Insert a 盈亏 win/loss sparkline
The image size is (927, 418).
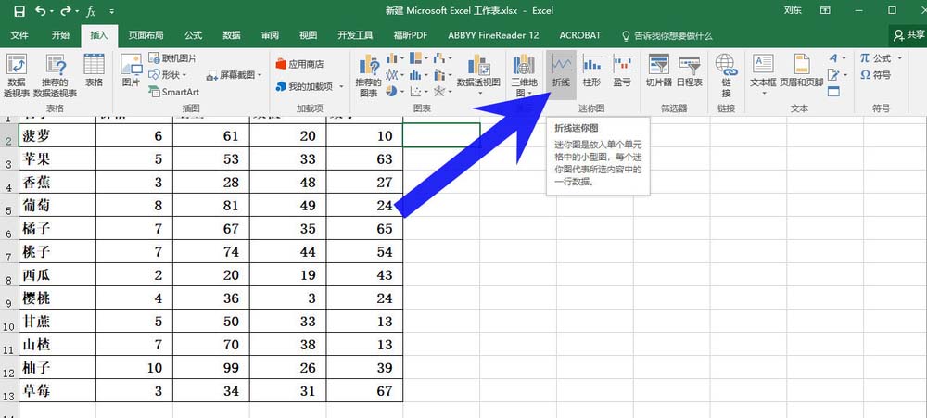coord(621,71)
